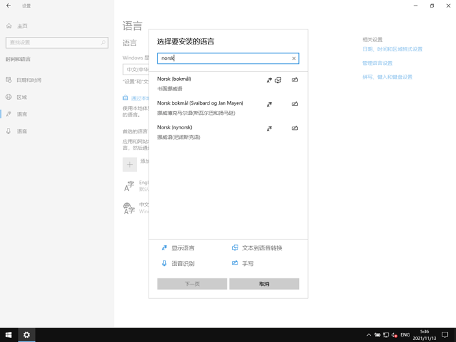Clear the norsk search text with X
Image resolution: width=456 pixels, height=342 pixels.
pyautogui.click(x=294, y=58)
